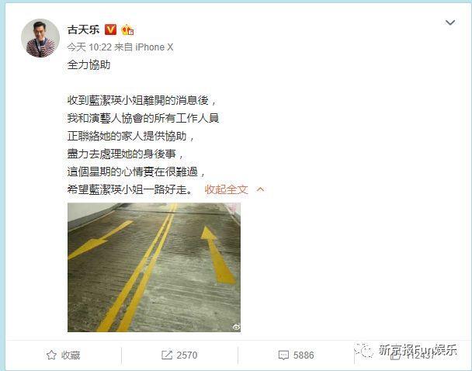Click the repost arrow icon
The width and height of the screenshot is (472, 371).
coord(166,355)
